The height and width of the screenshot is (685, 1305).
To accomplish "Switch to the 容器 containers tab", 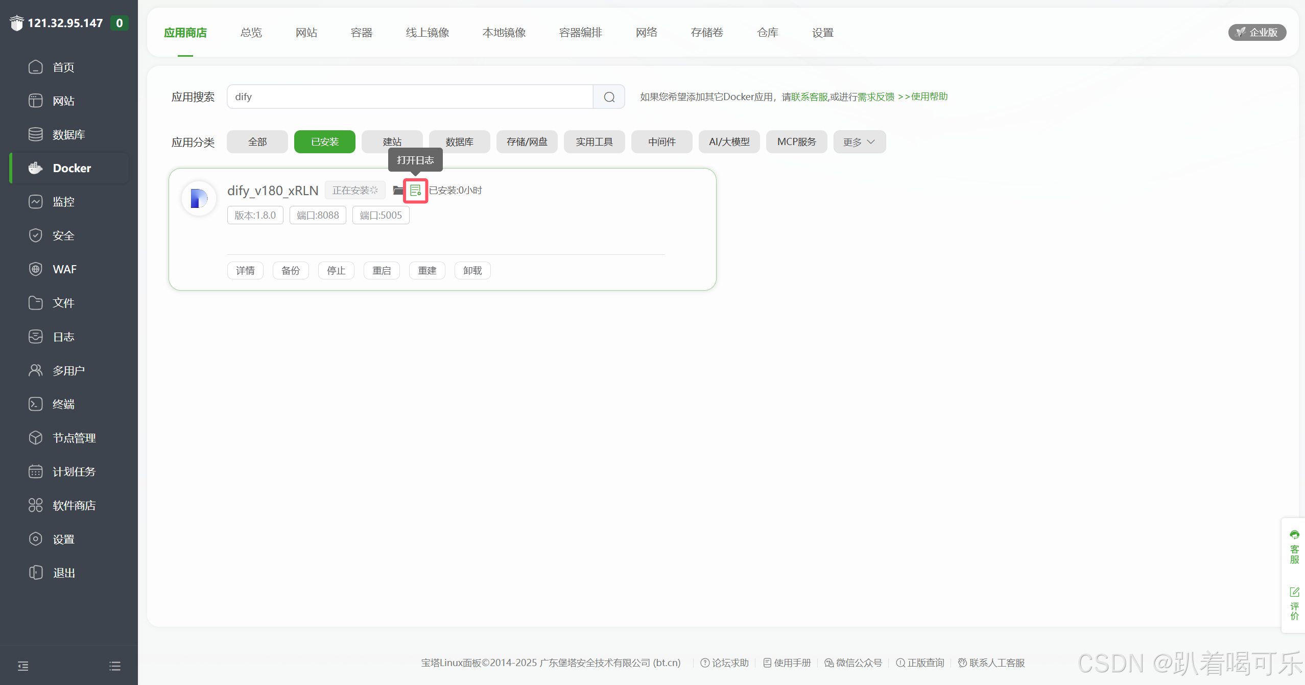I will tap(362, 33).
